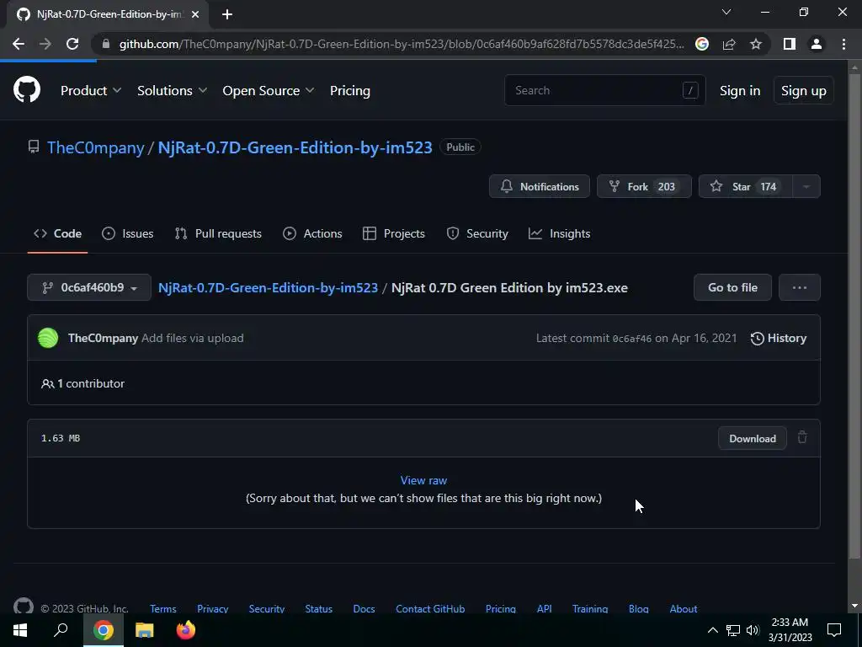Open Windows notification center

click(834, 630)
